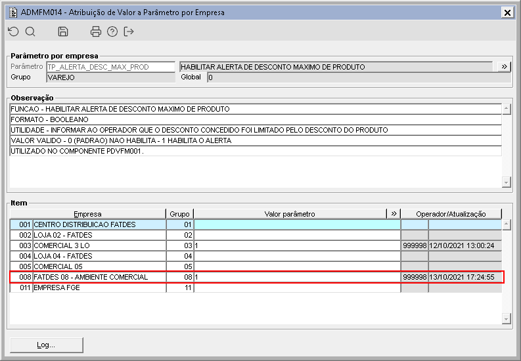
Task: Select row FATDES 08 - AMBIENTE COMERCIAL
Action: pos(256,277)
